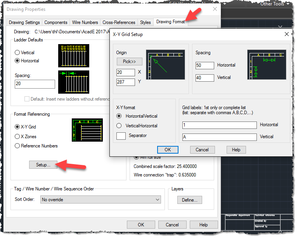Click Help in Drawing Properties dialog
This screenshot has height=238, width=298.
click(x=204, y=225)
